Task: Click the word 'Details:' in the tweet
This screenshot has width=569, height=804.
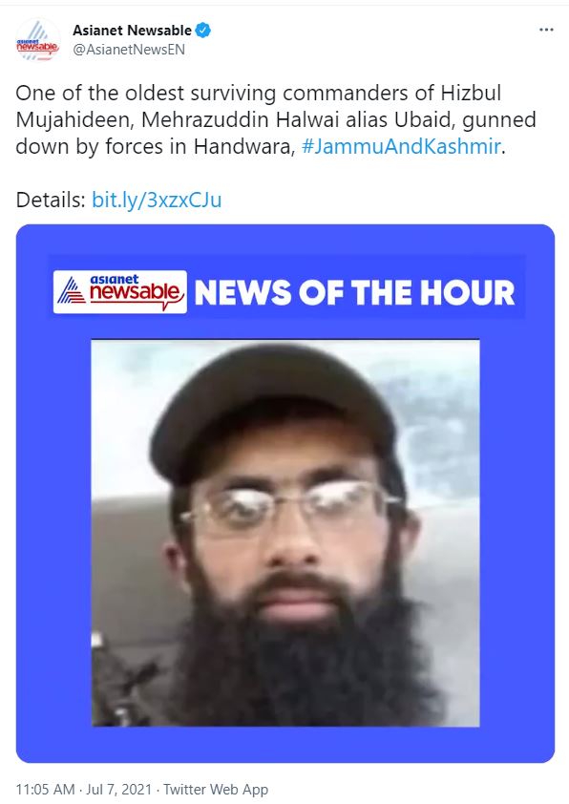Action: coord(51,200)
